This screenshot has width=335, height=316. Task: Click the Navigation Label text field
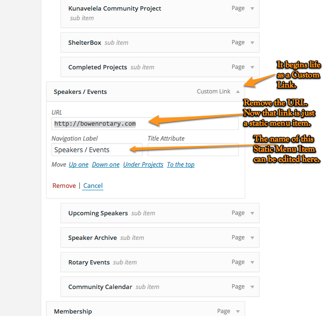[x=97, y=150]
